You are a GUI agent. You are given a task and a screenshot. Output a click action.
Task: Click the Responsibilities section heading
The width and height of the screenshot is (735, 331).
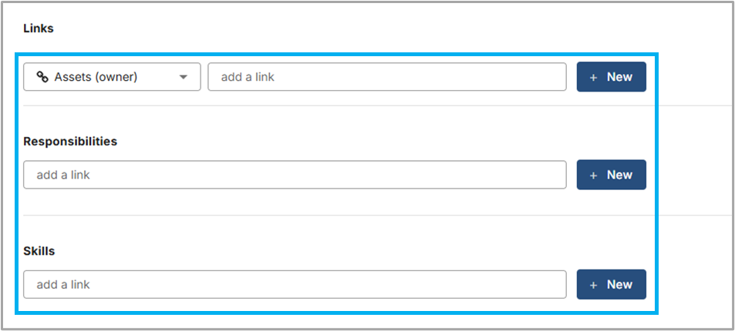point(70,142)
